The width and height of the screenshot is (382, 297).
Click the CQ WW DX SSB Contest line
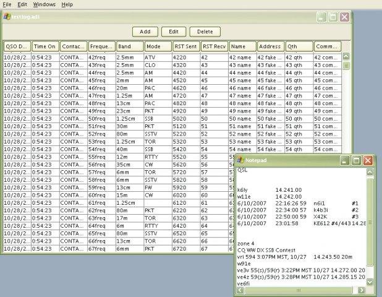[x=266, y=250]
